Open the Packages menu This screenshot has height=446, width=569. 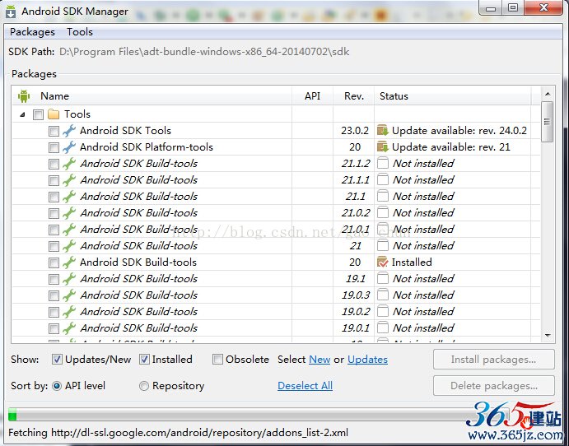32,32
